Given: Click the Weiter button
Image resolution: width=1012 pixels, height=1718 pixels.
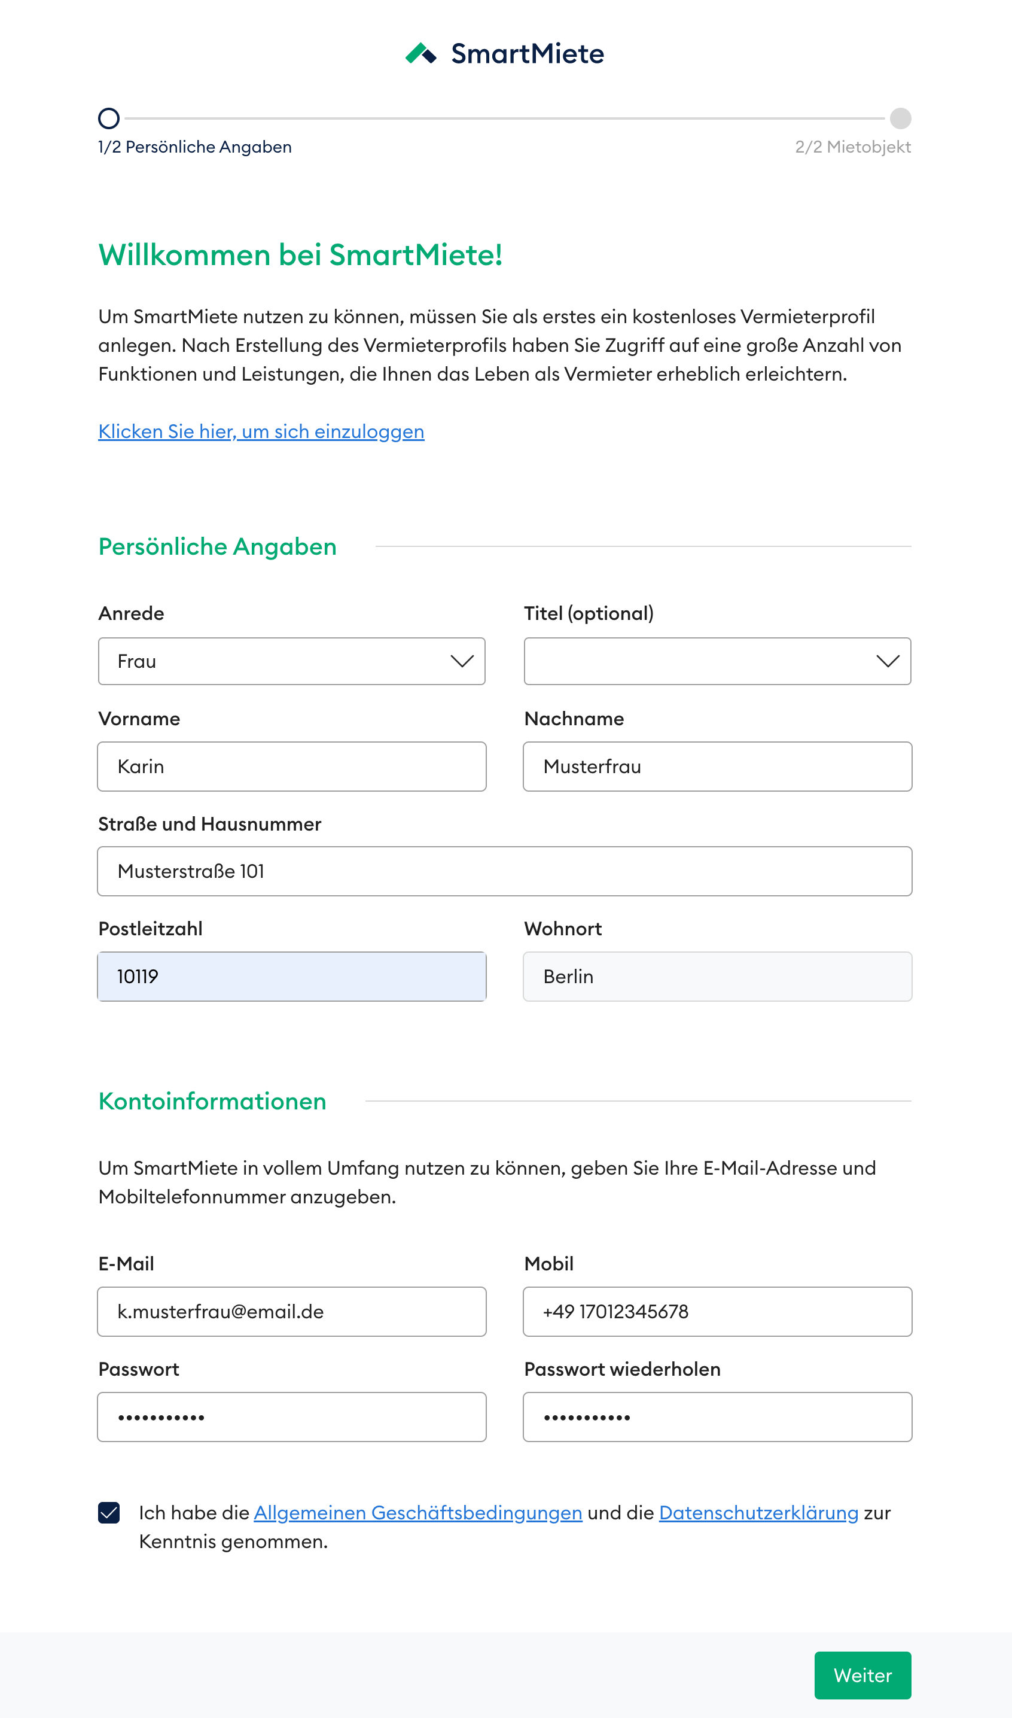Looking at the screenshot, I should (x=862, y=1675).
